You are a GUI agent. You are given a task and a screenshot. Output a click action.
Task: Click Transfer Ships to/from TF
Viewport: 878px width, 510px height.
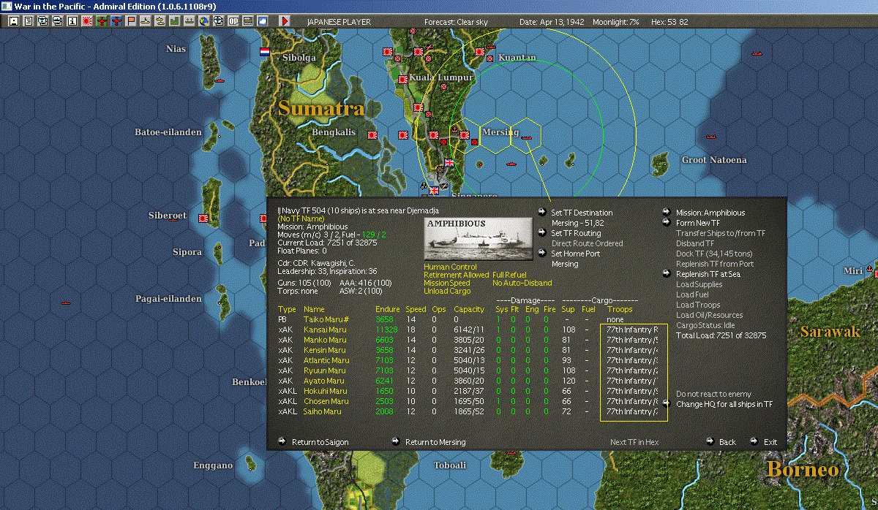click(721, 233)
